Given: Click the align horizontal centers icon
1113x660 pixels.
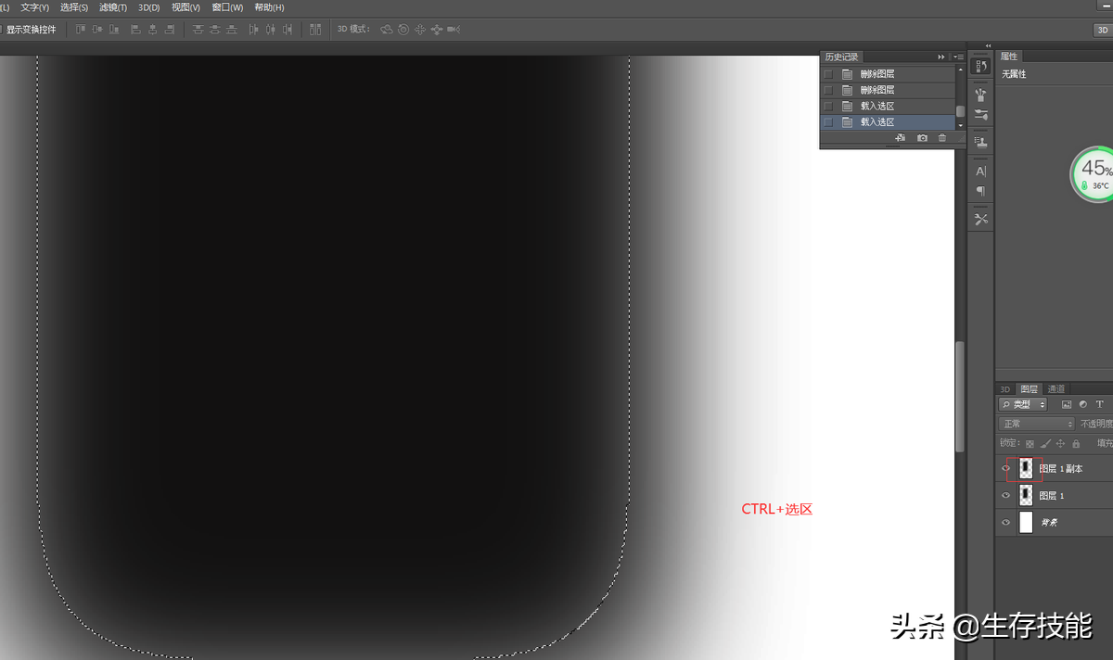Looking at the screenshot, I should click(x=153, y=30).
